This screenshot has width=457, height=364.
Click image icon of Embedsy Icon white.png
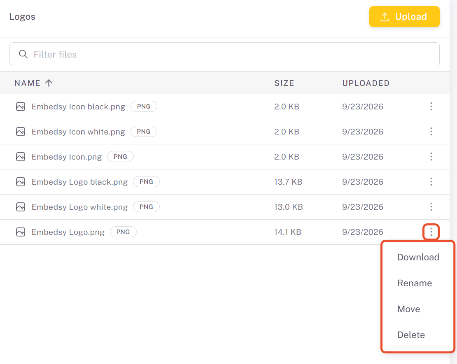tap(21, 132)
